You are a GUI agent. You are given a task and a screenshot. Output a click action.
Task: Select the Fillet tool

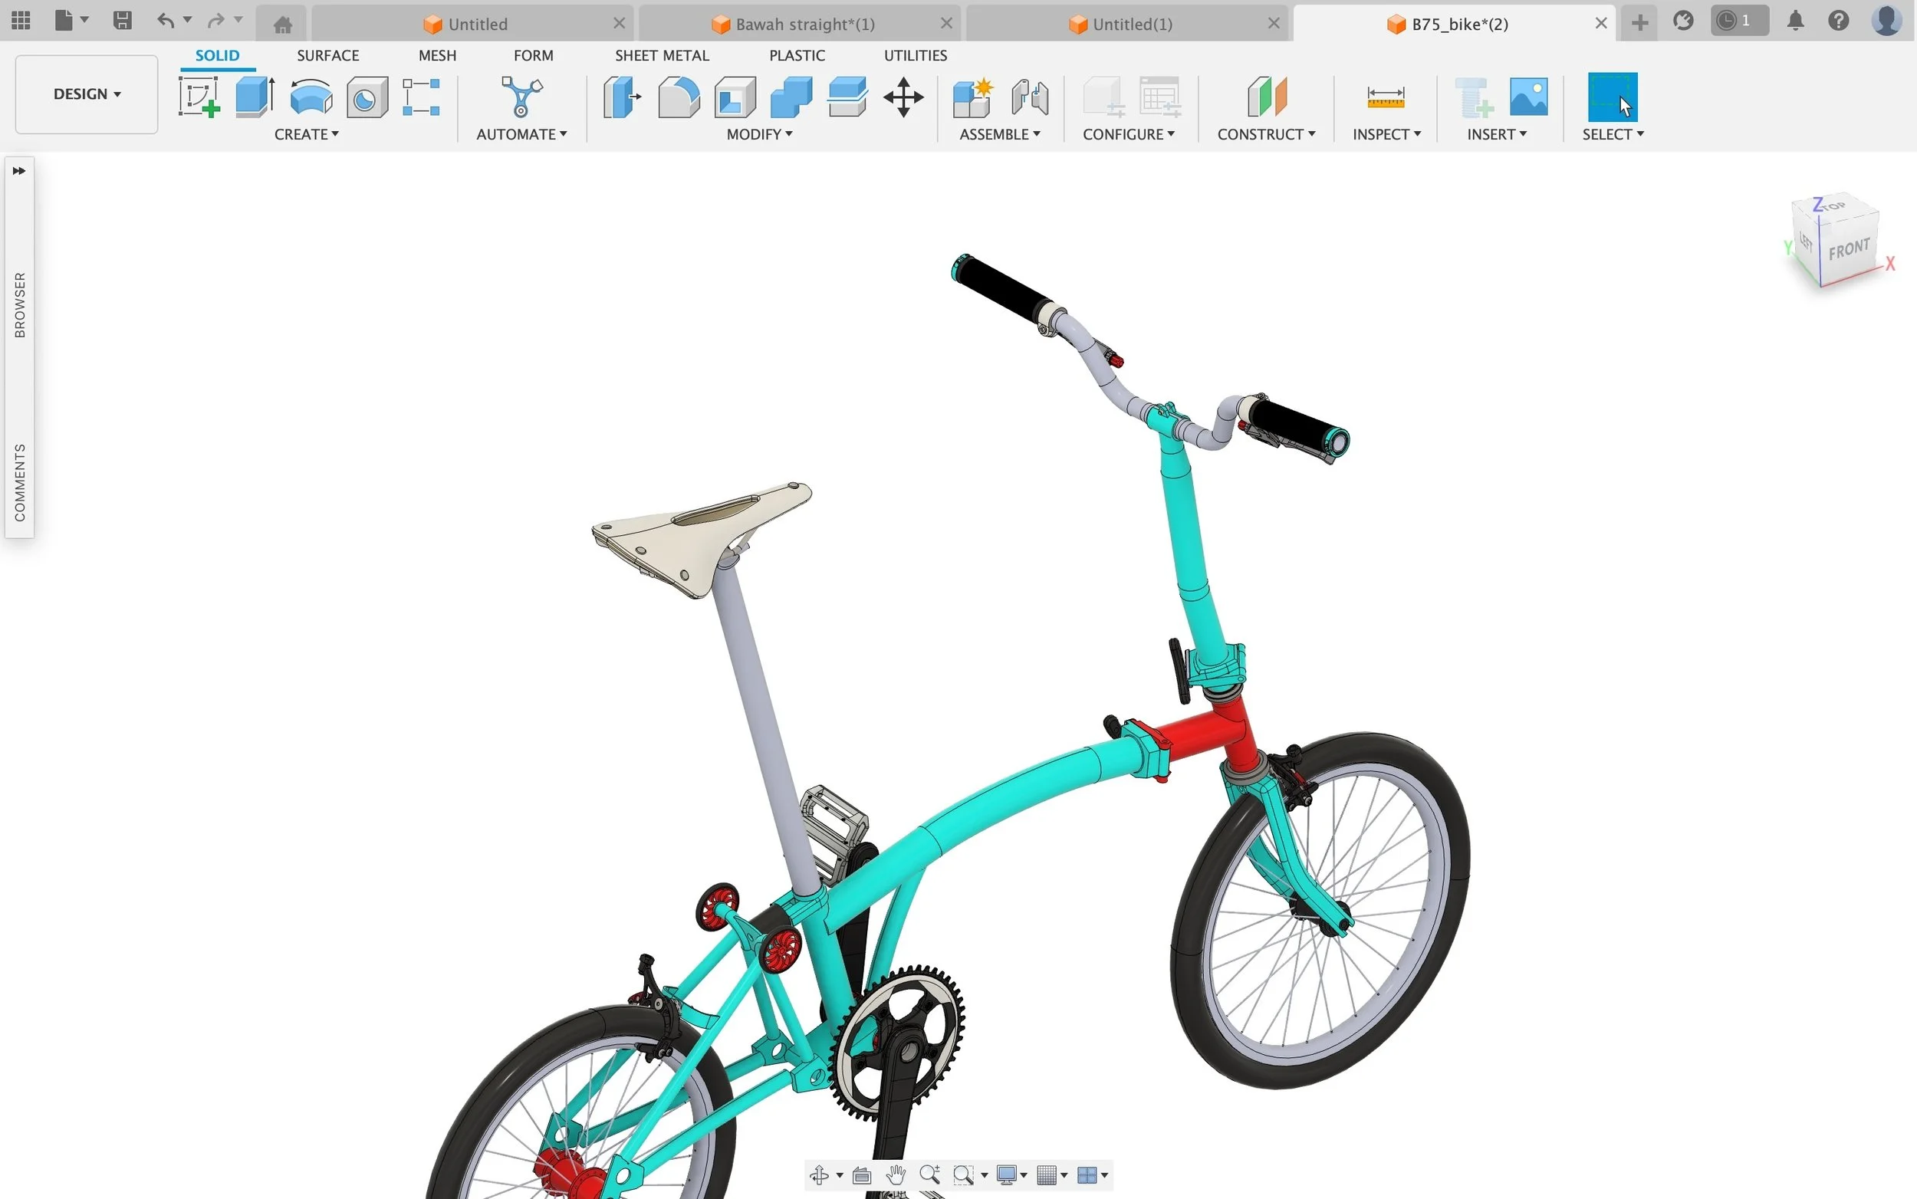(678, 97)
